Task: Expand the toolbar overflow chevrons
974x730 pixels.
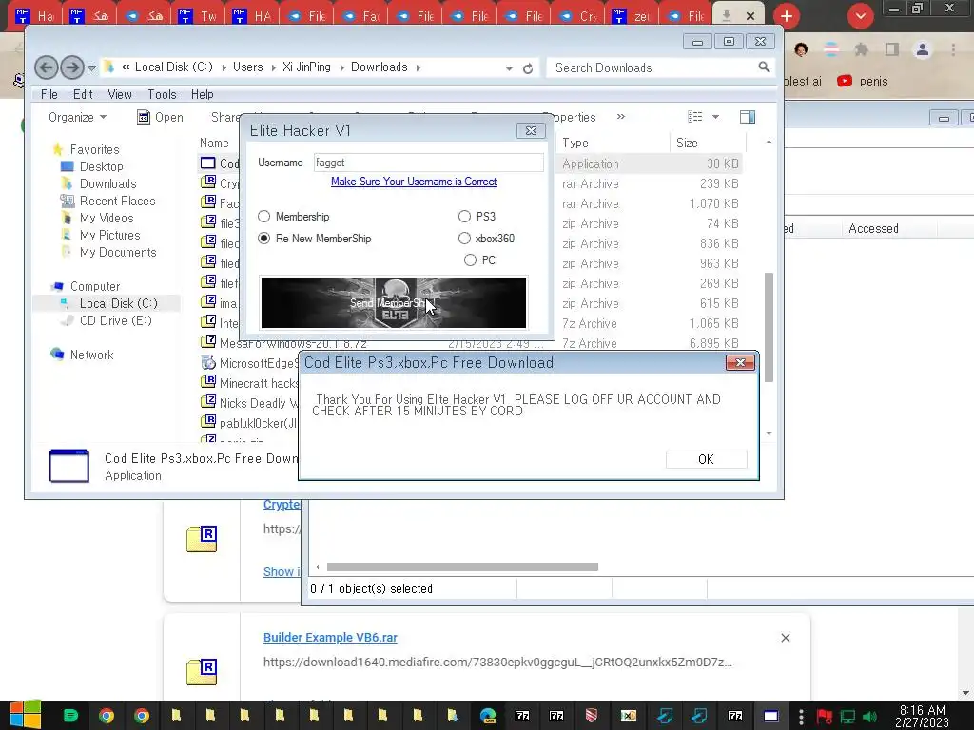Action: (620, 116)
